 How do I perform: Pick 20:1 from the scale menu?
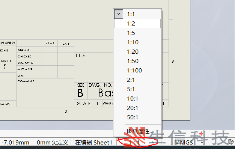tap(137, 108)
